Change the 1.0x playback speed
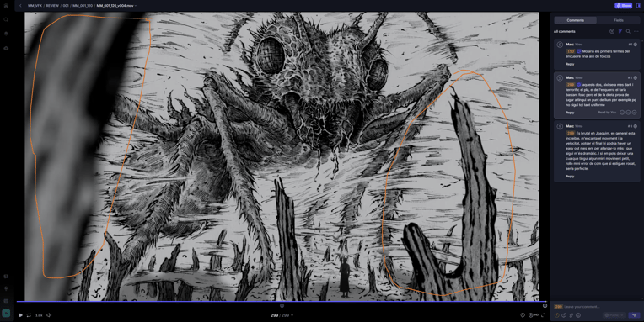Screen dimensions: 644x322 pyautogui.click(x=39, y=315)
